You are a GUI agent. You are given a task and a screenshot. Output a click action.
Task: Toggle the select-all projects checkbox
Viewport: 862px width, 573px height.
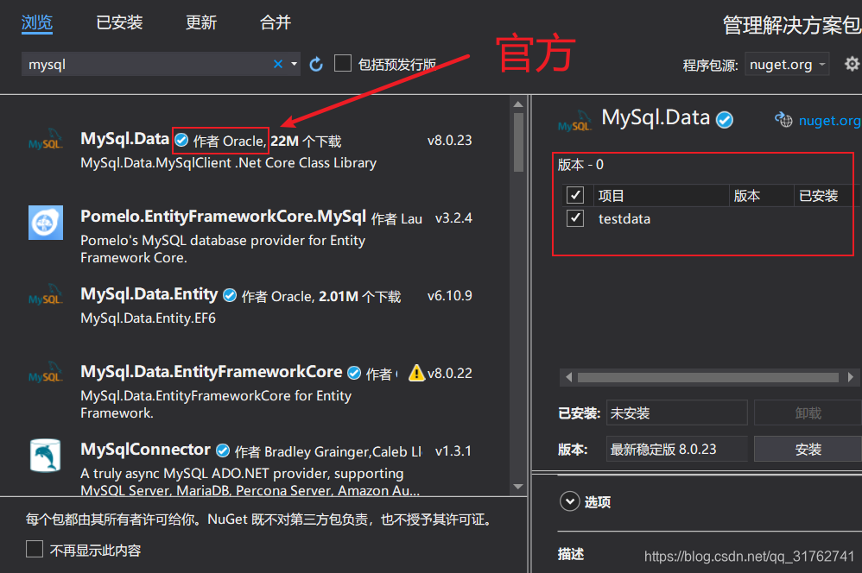coord(575,195)
